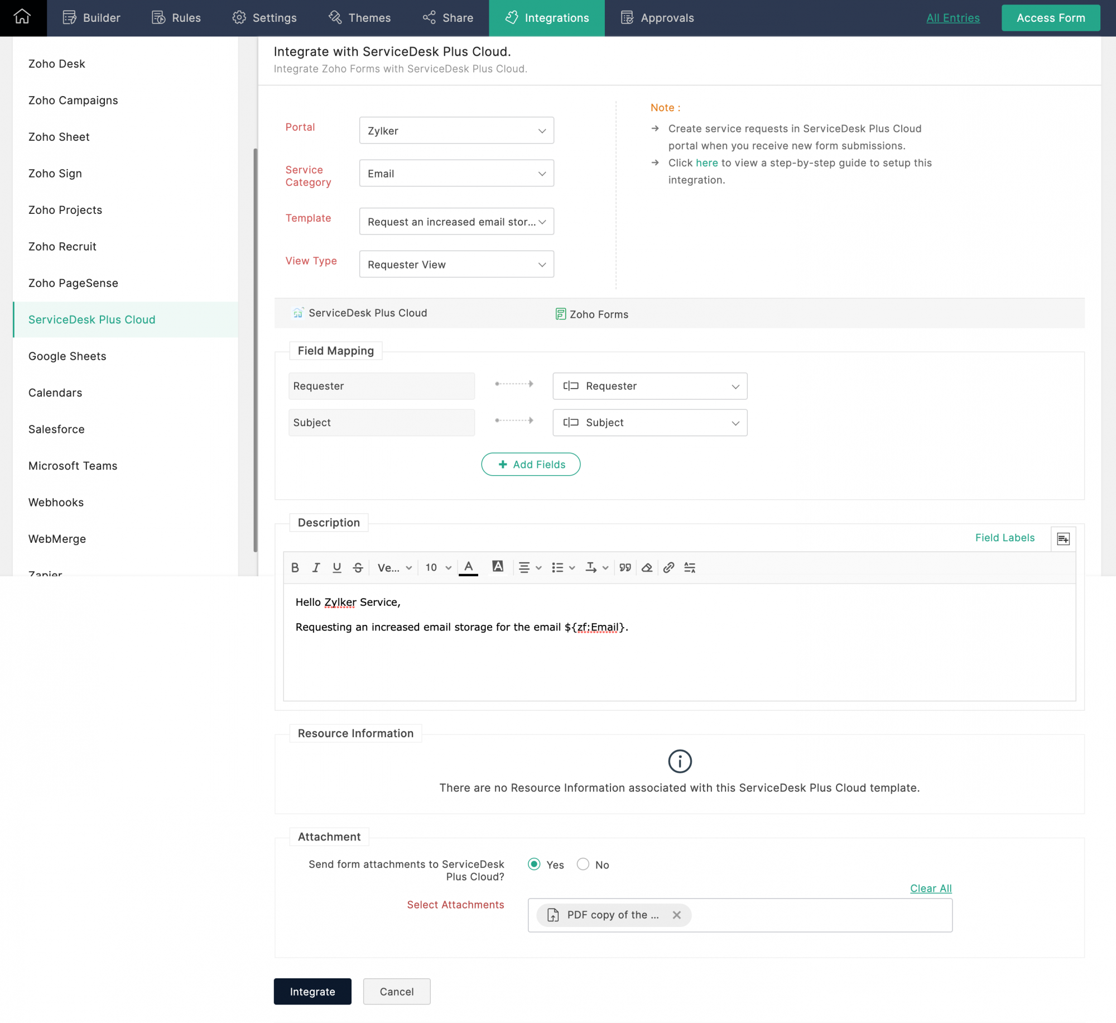Viewport: 1116px width, 1023px height.
Task: Click the Add Fields button
Action: coord(531,464)
